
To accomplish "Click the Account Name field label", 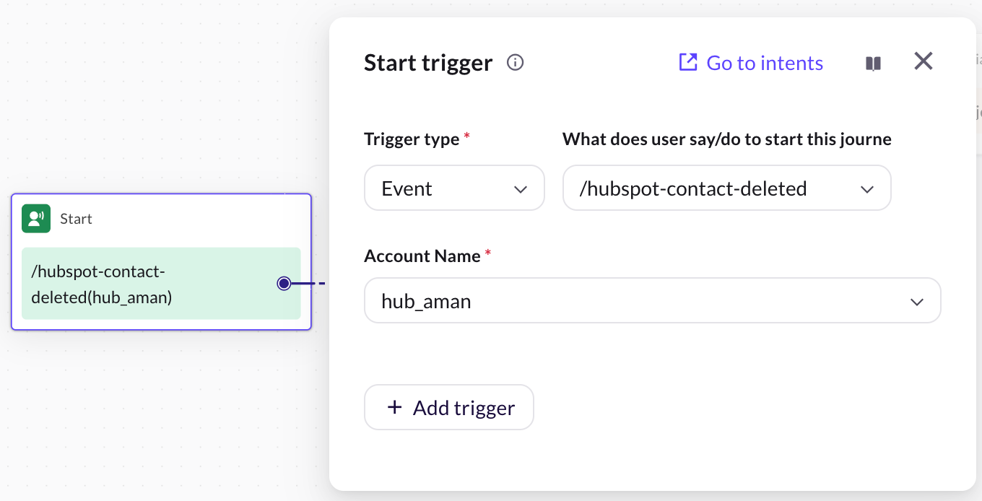I will 422,256.
